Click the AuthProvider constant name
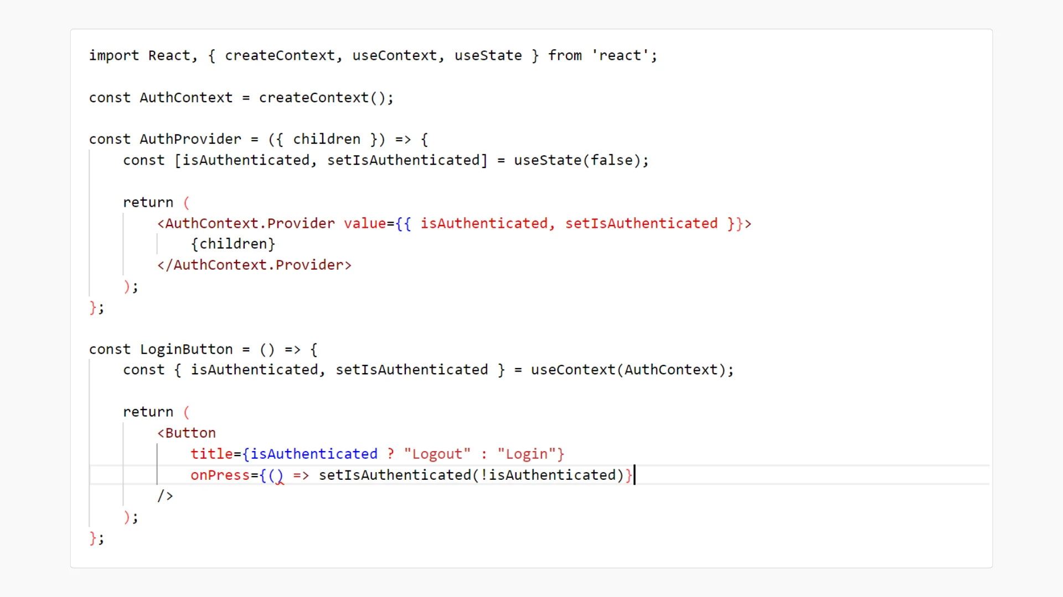Viewport: 1063px width, 597px height. 190,139
